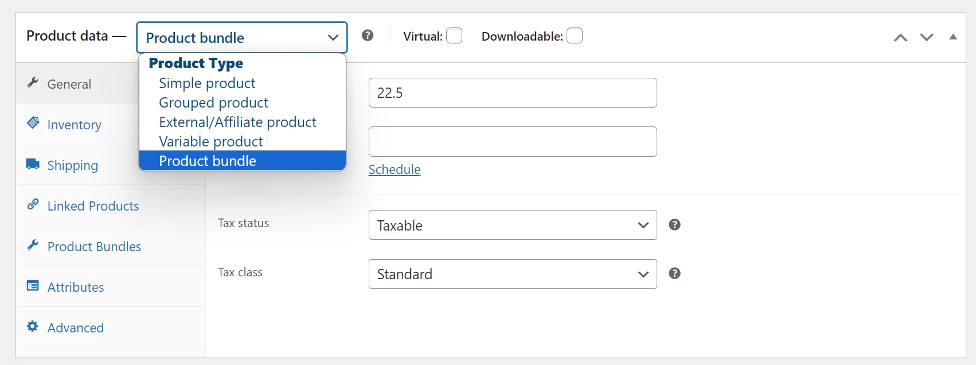Click the Attributes list icon
This screenshot has width=976, height=365.
pyautogui.click(x=33, y=285)
